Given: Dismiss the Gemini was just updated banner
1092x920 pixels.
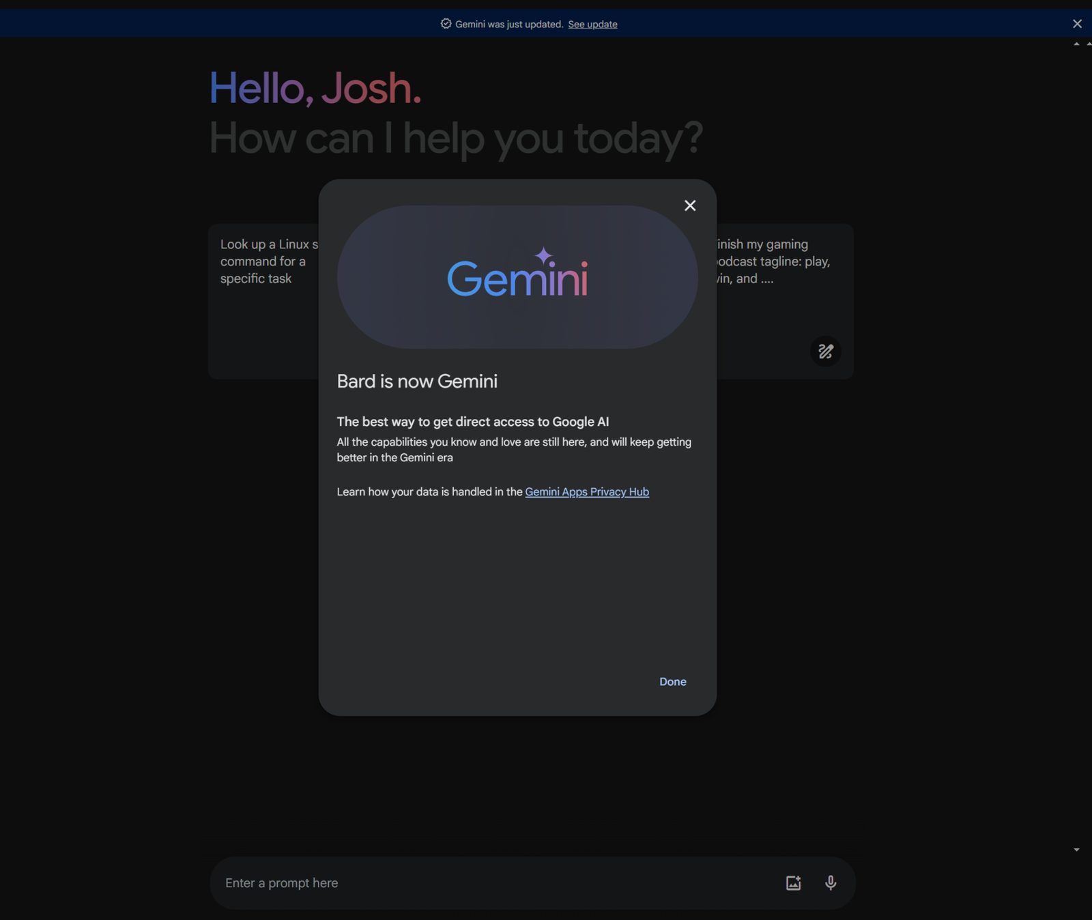Looking at the screenshot, I should [1077, 24].
